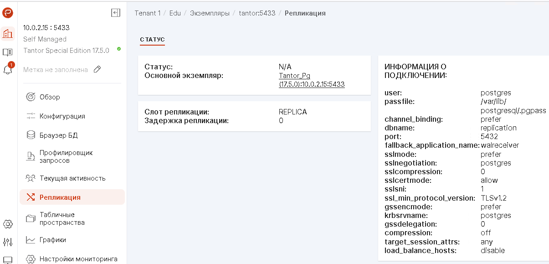Open Конфигурация section
The image size is (549, 264).
click(x=62, y=116)
